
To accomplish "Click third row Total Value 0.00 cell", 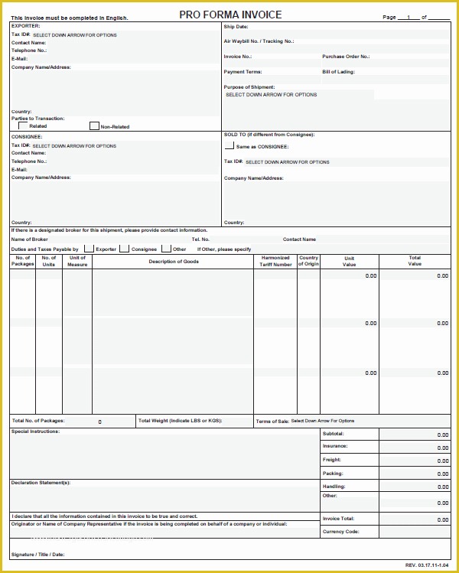I will (x=415, y=373).
